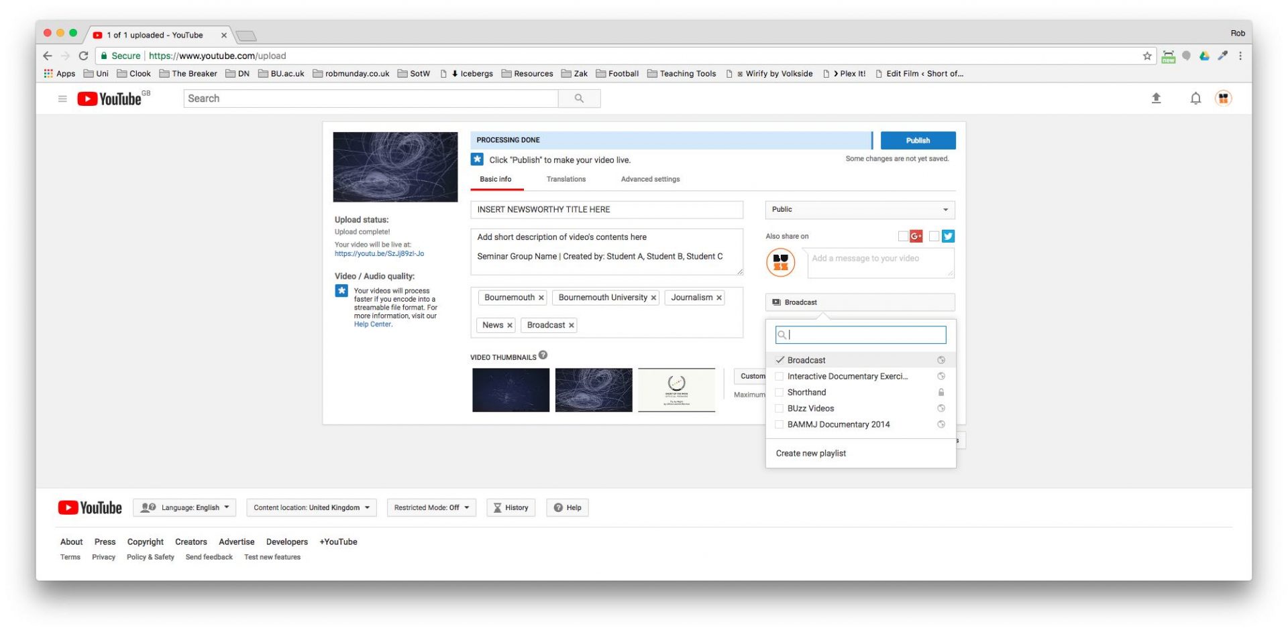Open the youtu.be video link

[379, 254]
